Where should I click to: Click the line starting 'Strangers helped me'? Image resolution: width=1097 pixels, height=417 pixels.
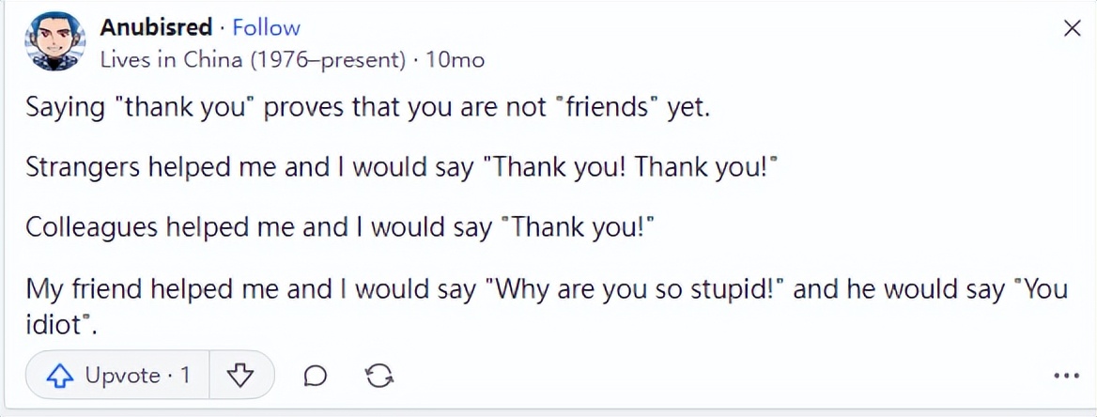pos(404,168)
